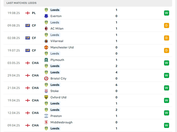The height and width of the screenshot is (132, 177).
Task: Open the Villarreal team link
Action: click(x=57, y=41)
